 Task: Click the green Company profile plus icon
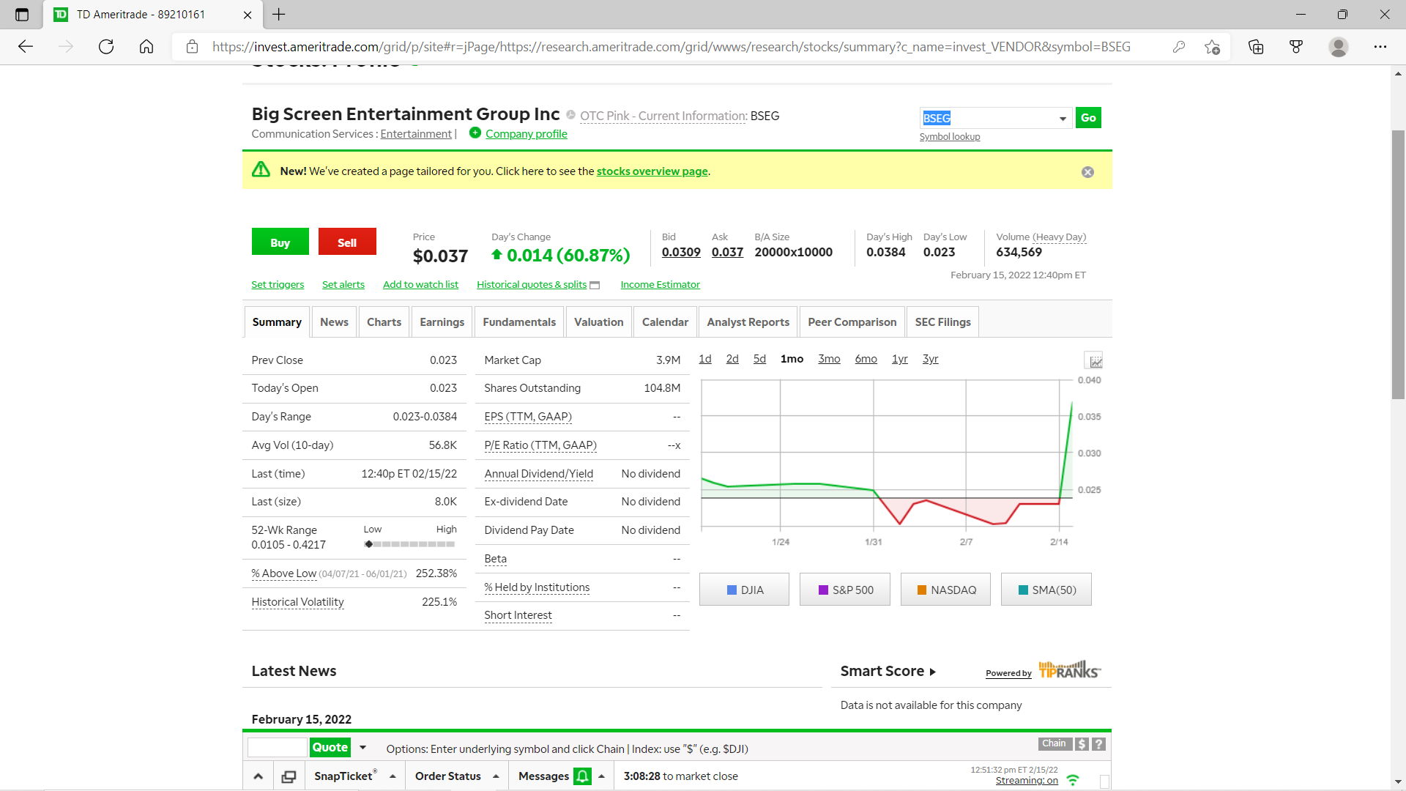tap(475, 133)
